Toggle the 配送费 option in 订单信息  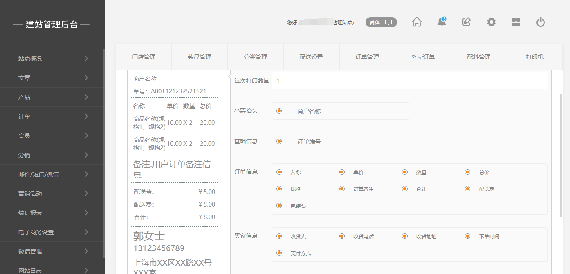tap(468, 189)
